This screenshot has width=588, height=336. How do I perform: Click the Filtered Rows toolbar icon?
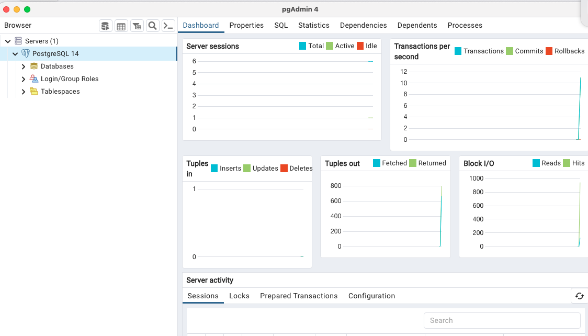pos(137,26)
